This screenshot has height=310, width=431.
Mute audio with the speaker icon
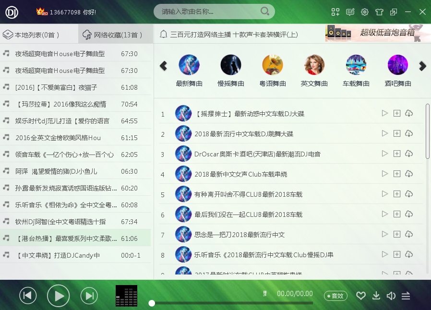pos(391,296)
